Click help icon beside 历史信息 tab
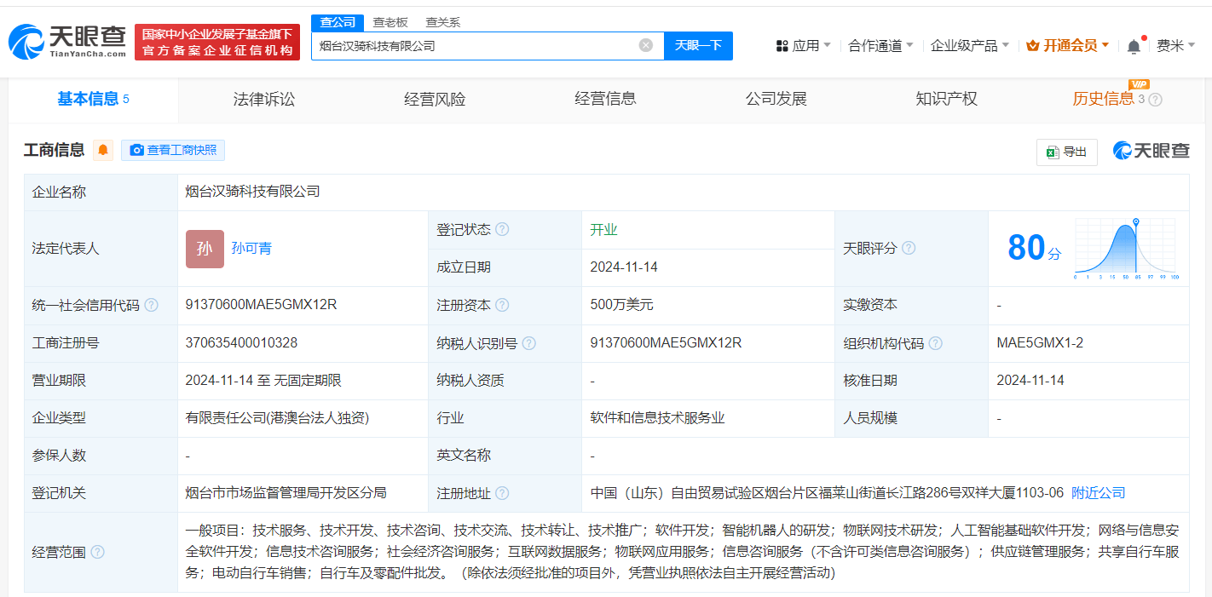This screenshot has width=1212, height=597. coord(1155,100)
